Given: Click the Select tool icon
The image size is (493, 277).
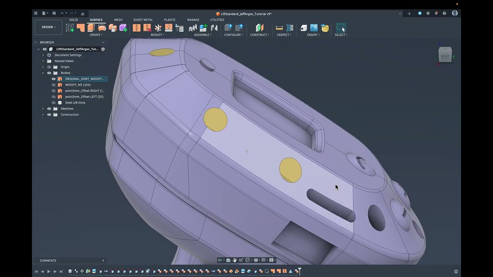Looking at the screenshot, I should point(341,28).
